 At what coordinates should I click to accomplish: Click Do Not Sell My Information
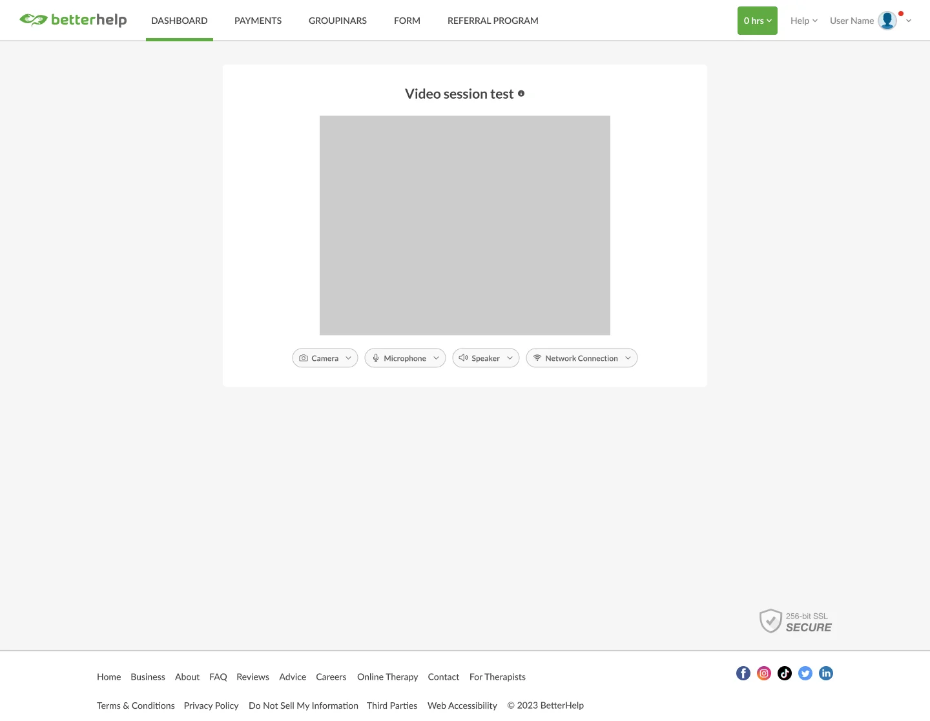[304, 706]
